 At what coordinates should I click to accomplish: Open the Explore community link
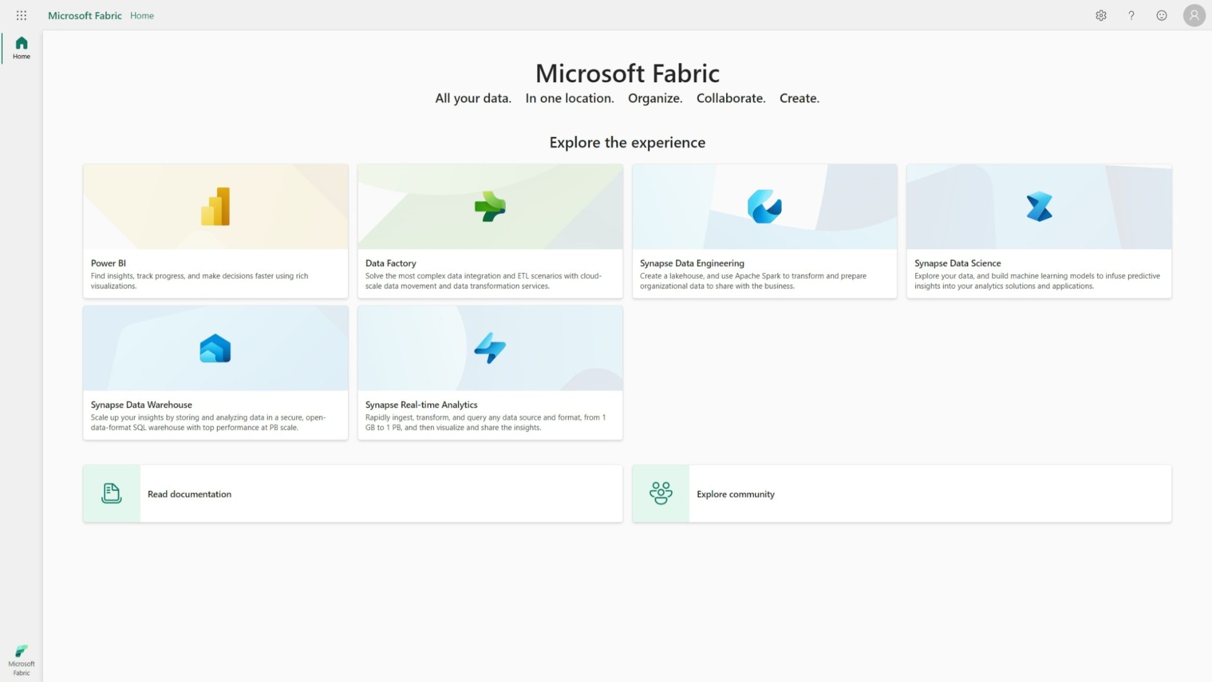pyautogui.click(x=736, y=494)
